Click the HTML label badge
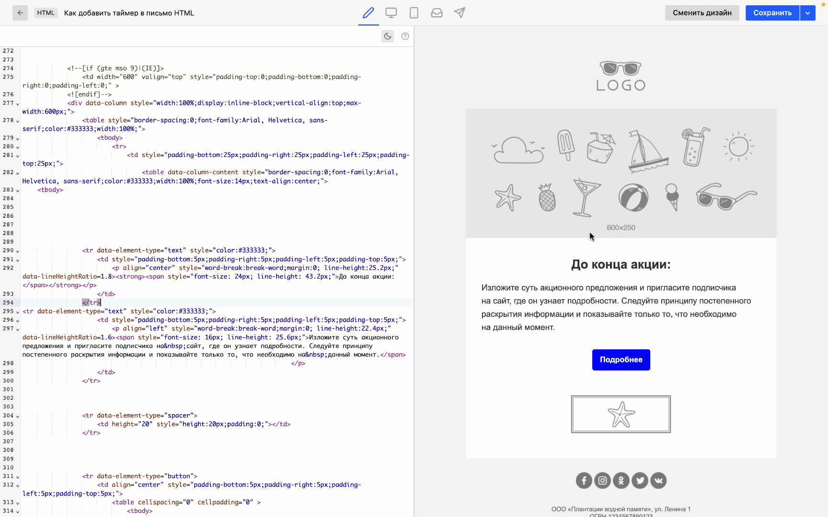This screenshot has height=517, width=828. pyautogui.click(x=46, y=13)
